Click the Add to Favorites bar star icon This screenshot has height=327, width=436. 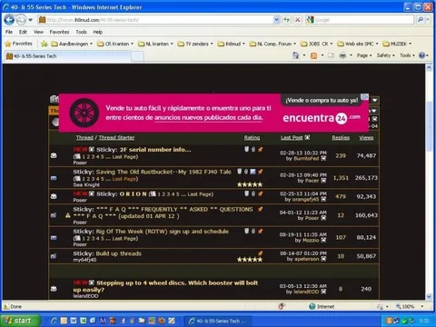coord(45,44)
